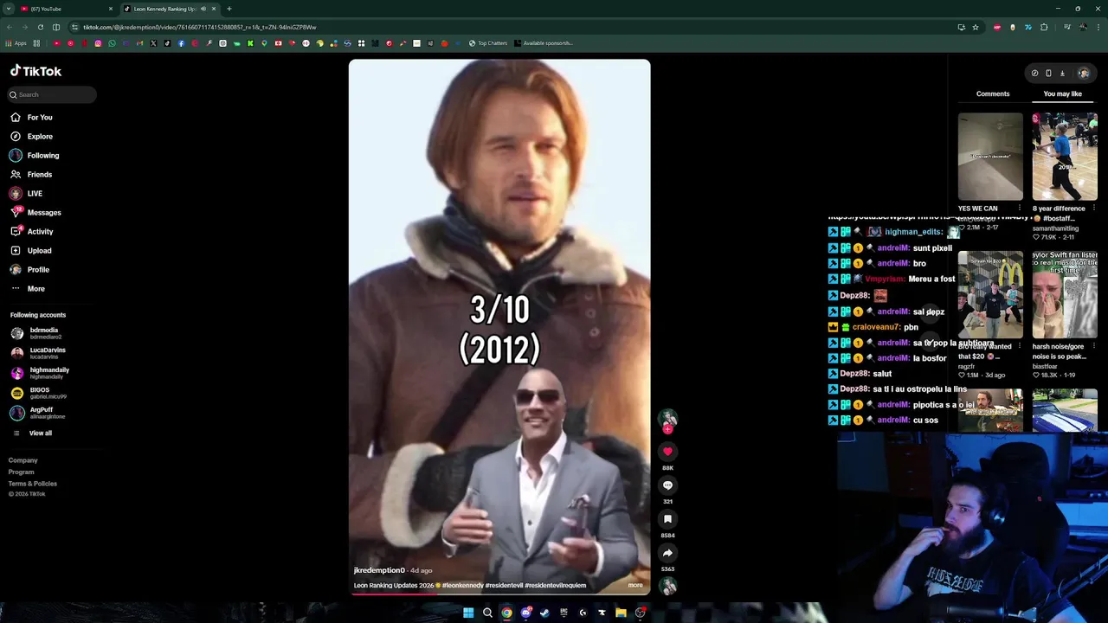Reload the page
Viewport: 1108px width, 623px height.
click(40, 27)
